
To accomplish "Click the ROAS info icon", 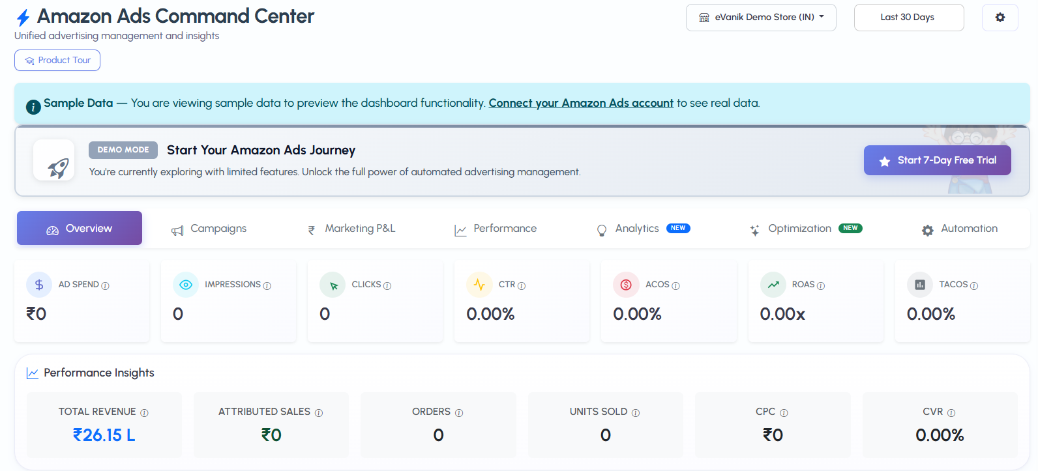I will click(821, 285).
